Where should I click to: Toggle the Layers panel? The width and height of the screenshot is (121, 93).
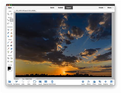83,83
